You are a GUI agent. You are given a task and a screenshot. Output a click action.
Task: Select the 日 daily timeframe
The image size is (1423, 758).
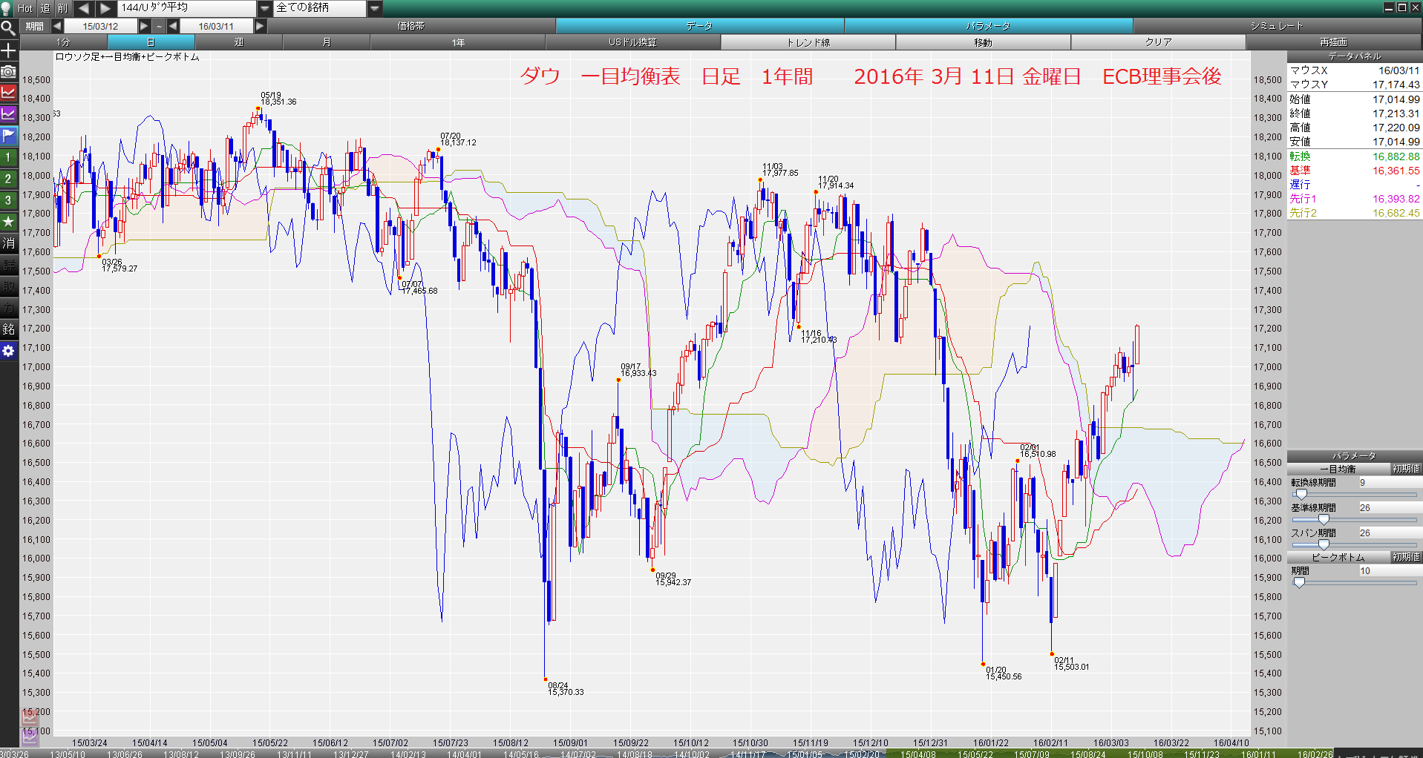pos(151,42)
